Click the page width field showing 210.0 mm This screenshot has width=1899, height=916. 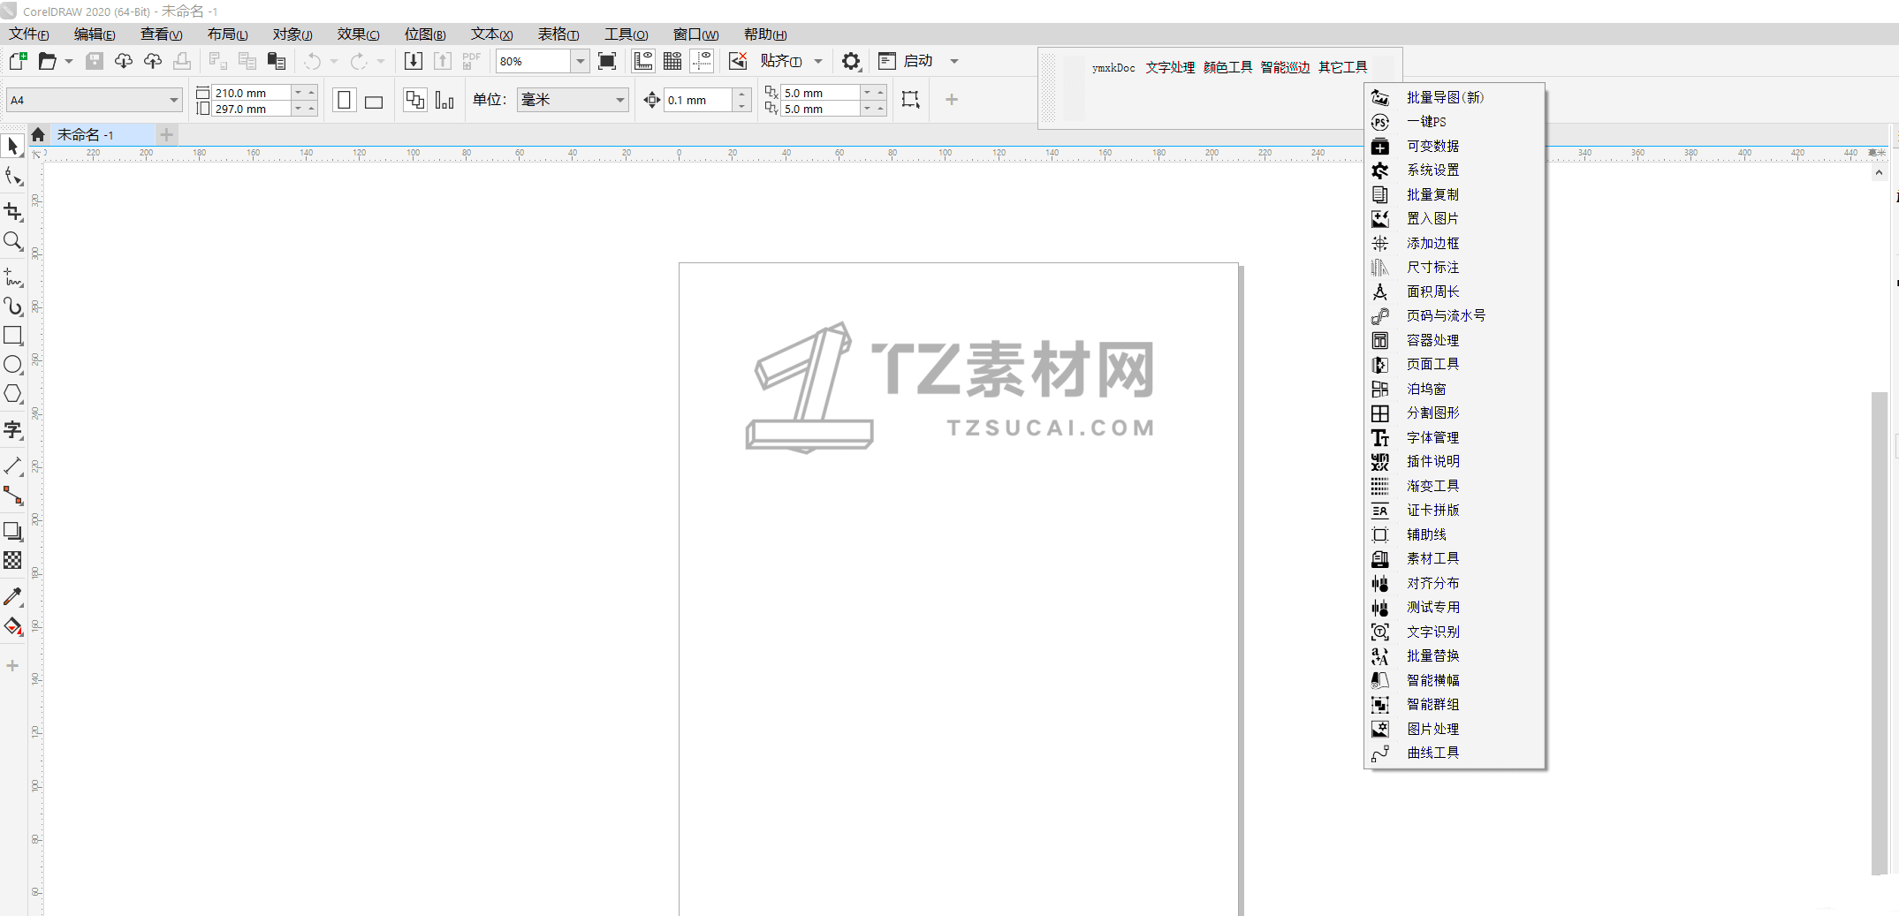point(252,93)
